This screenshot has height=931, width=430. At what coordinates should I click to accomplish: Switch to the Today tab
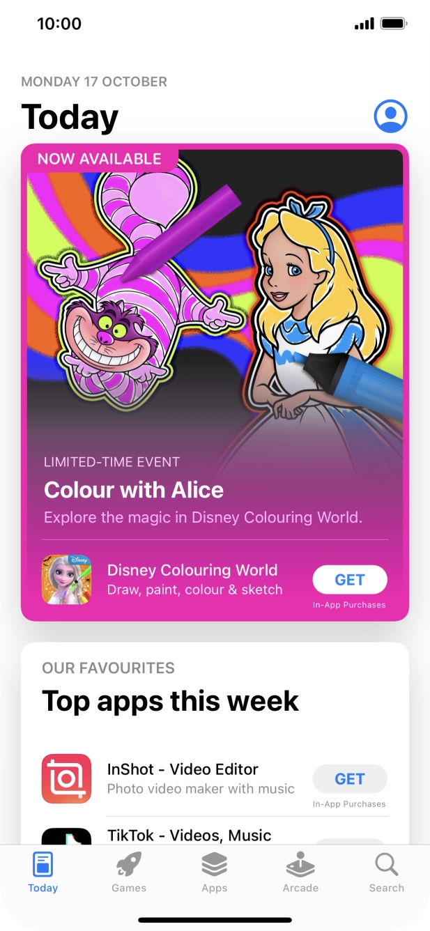pos(43,872)
